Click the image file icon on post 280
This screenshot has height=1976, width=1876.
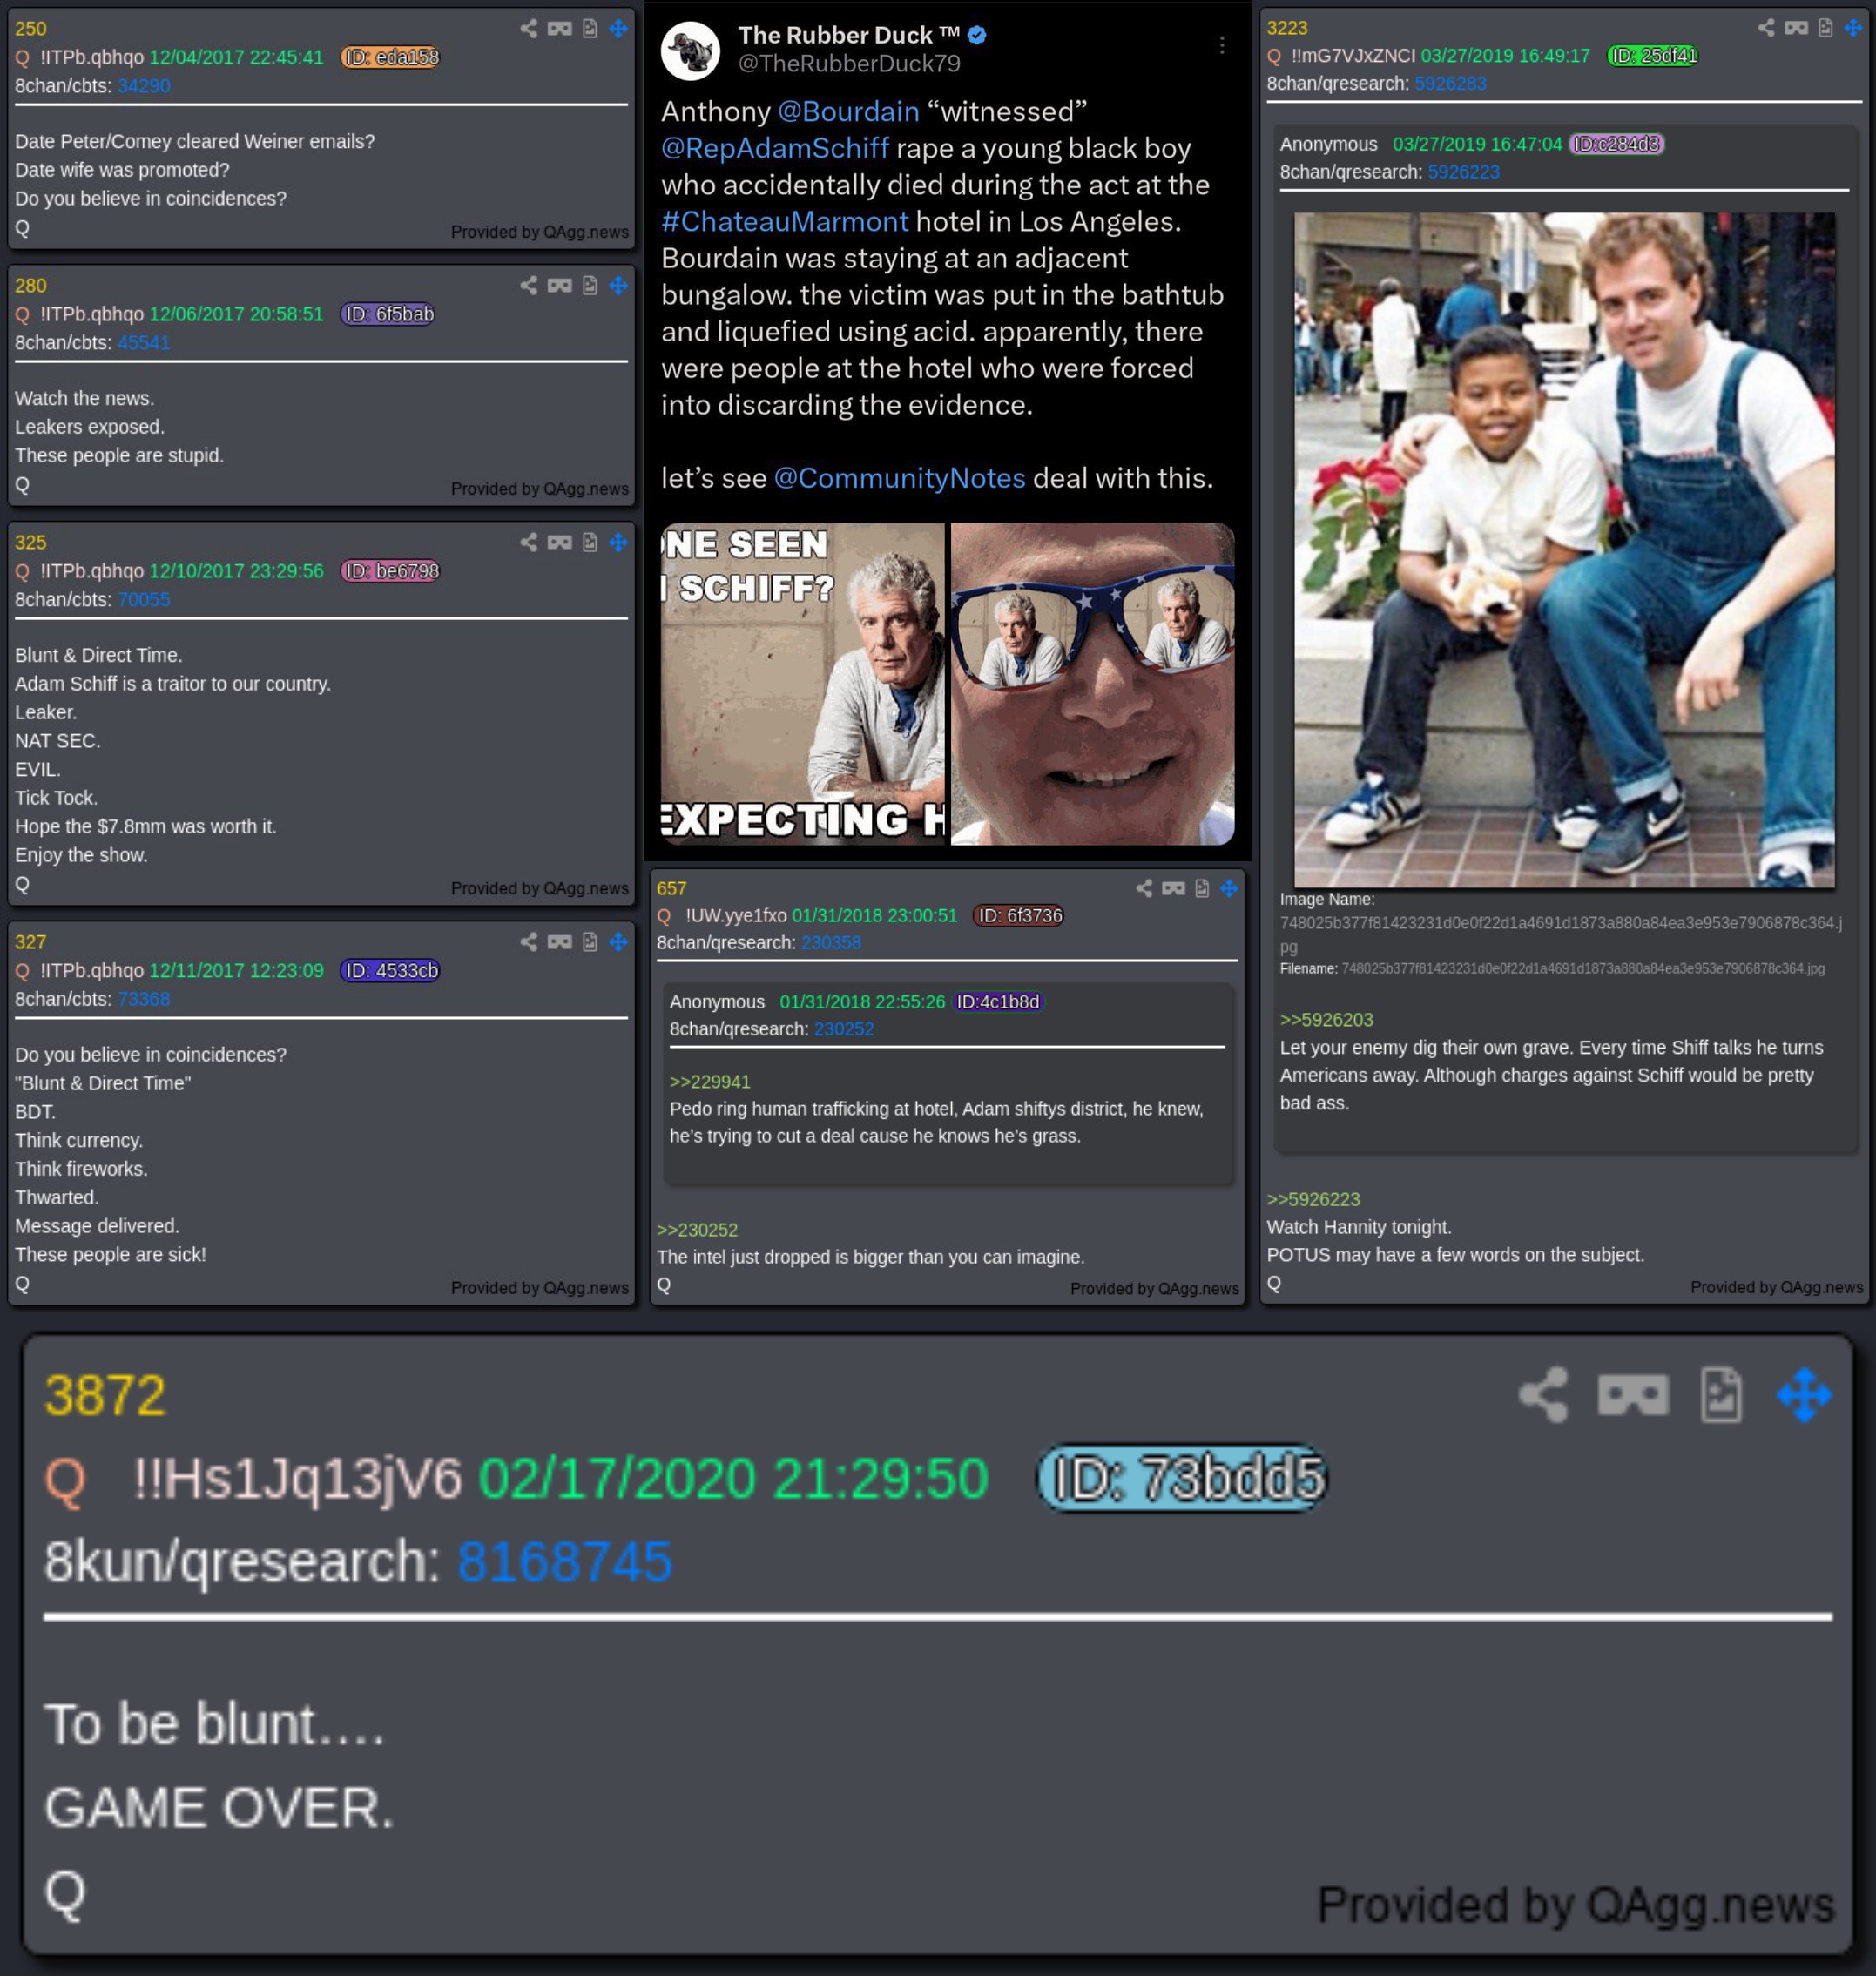point(590,286)
